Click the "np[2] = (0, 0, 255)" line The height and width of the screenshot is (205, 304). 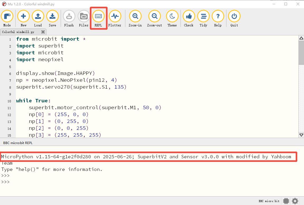59,128
